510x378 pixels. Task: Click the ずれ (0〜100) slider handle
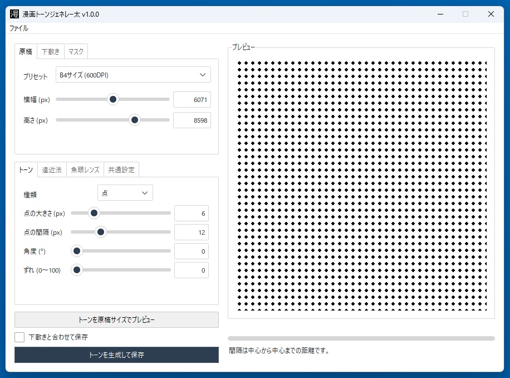click(x=77, y=270)
